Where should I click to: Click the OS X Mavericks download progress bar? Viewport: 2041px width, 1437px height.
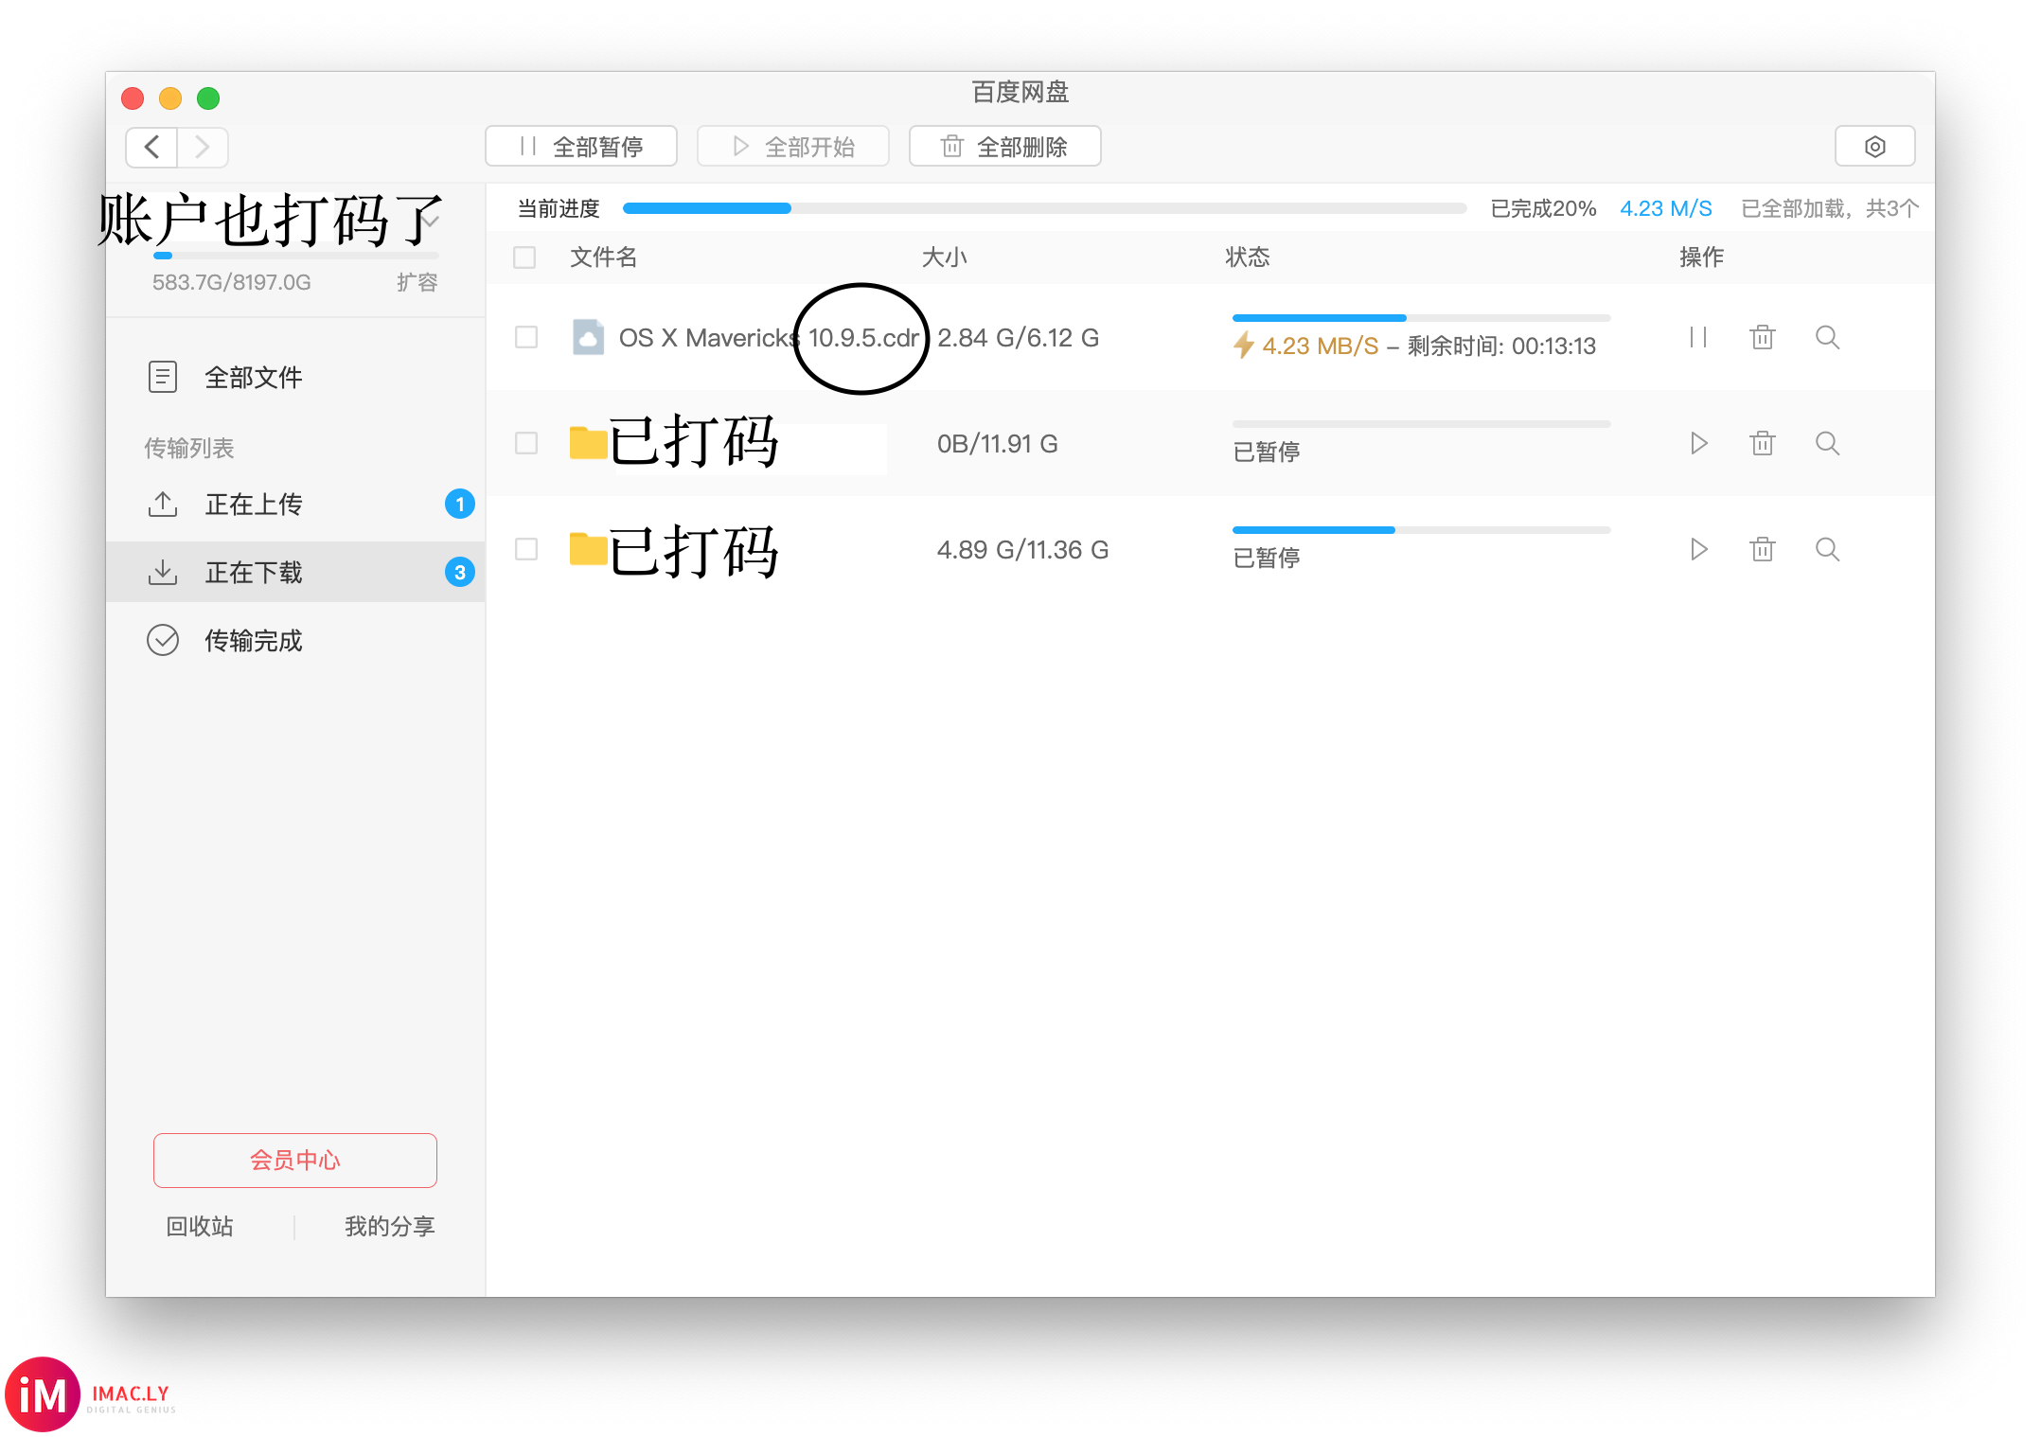point(1420,318)
